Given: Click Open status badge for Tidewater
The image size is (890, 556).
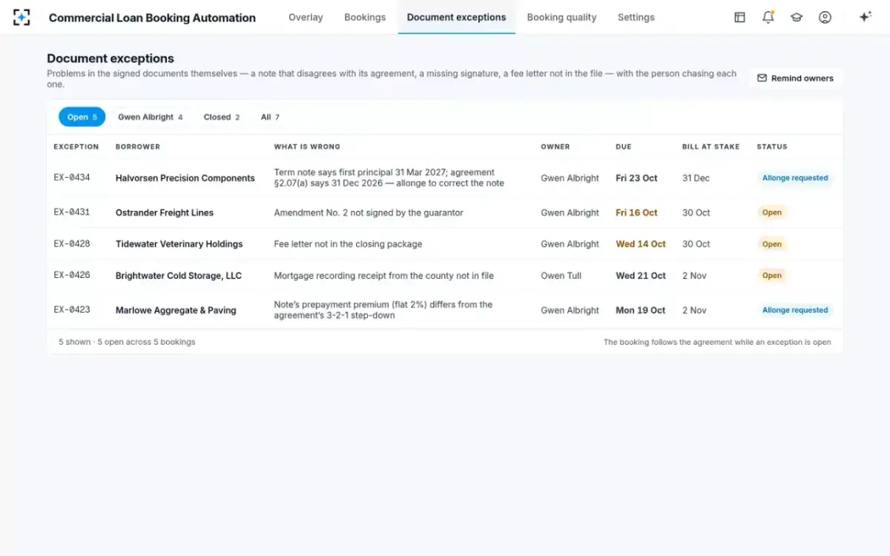Looking at the screenshot, I should point(772,244).
